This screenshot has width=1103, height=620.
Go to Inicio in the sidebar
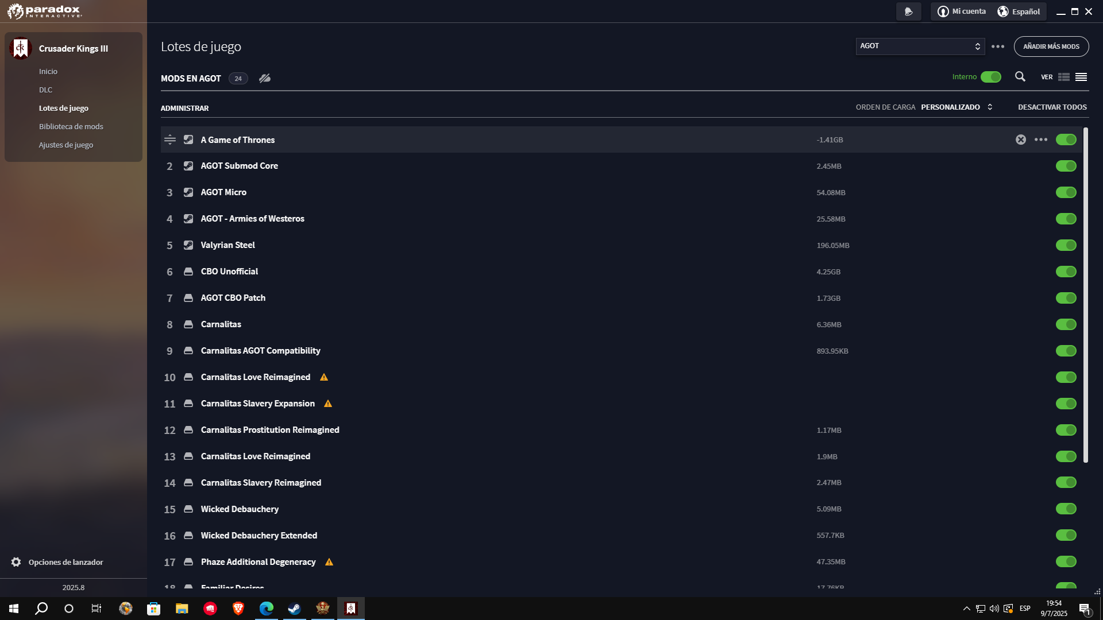(48, 72)
